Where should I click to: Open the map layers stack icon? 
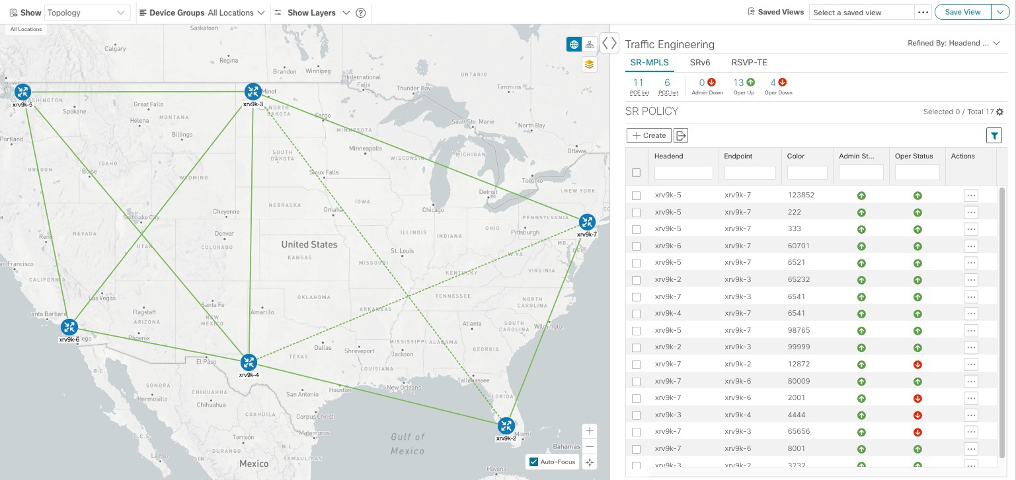(x=590, y=64)
